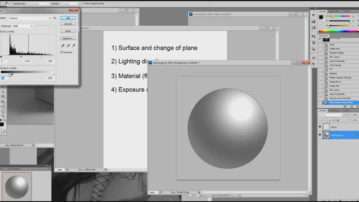The width and height of the screenshot is (359, 202).
Task: Open the Masks panel icon in dock
Action: [314, 27]
